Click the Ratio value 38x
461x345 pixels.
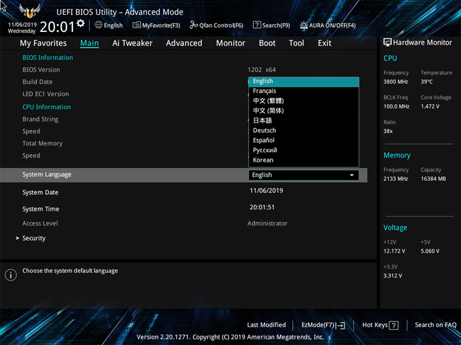pos(388,131)
